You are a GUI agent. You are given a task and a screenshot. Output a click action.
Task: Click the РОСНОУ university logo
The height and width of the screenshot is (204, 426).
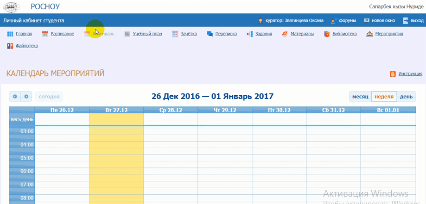[13, 7]
